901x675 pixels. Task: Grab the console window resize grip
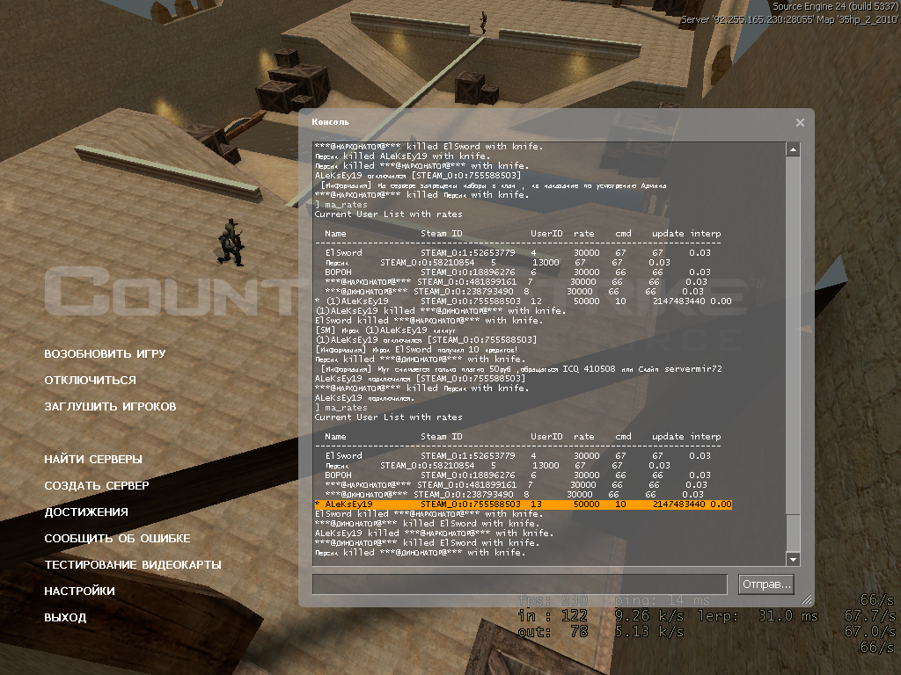pos(807,599)
